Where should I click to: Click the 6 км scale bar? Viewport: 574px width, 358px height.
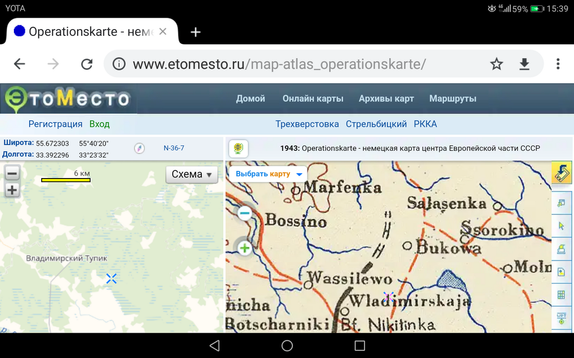(x=66, y=180)
